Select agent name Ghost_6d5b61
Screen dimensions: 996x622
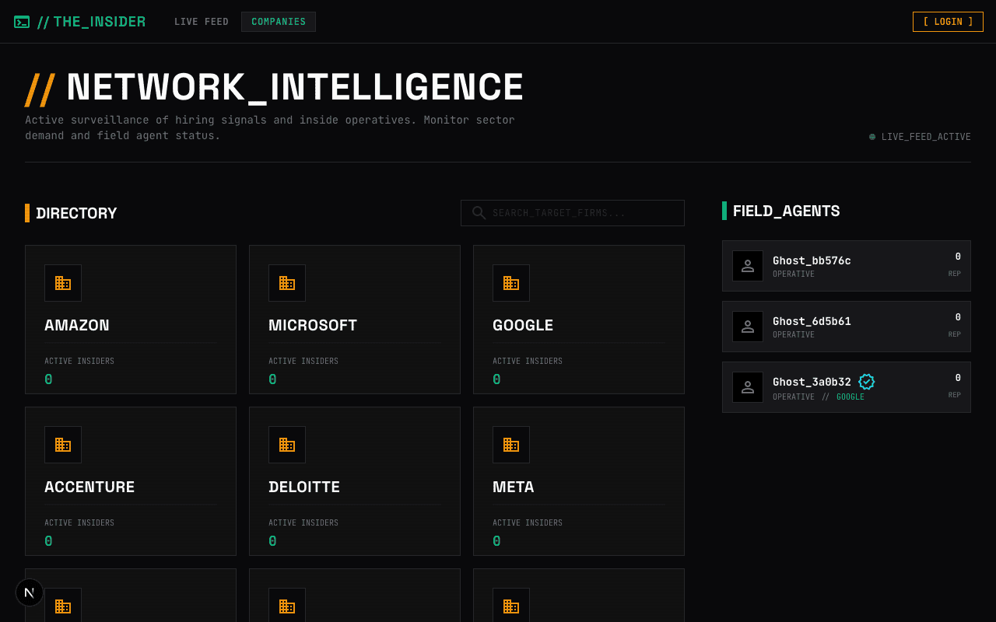pyautogui.click(x=812, y=321)
